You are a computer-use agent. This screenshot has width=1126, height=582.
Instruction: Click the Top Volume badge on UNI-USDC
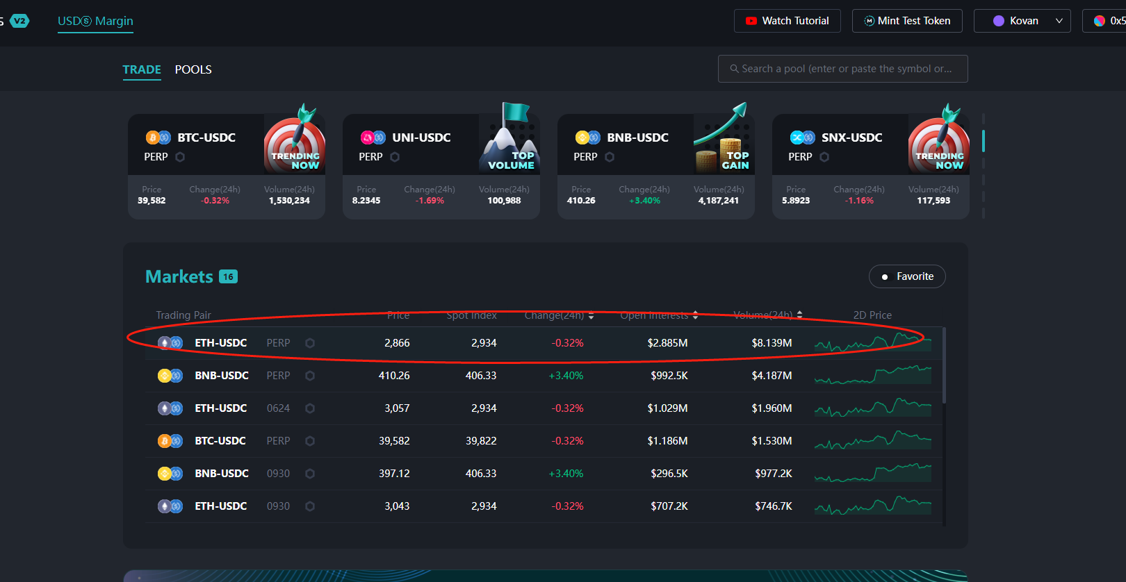click(x=510, y=139)
